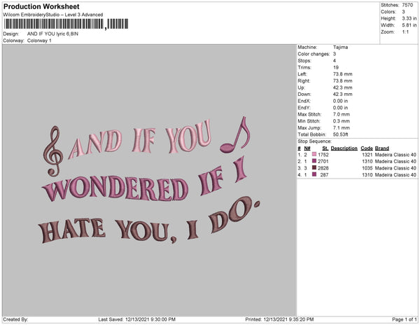Click the EndX value 0.00 in
The height and width of the screenshot is (325, 420).
(x=340, y=101)
